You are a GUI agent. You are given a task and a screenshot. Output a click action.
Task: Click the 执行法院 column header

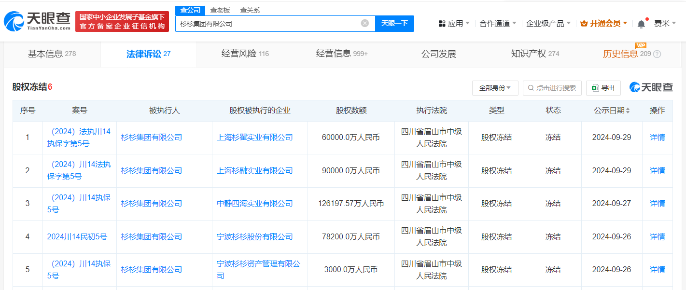point(432,110)
